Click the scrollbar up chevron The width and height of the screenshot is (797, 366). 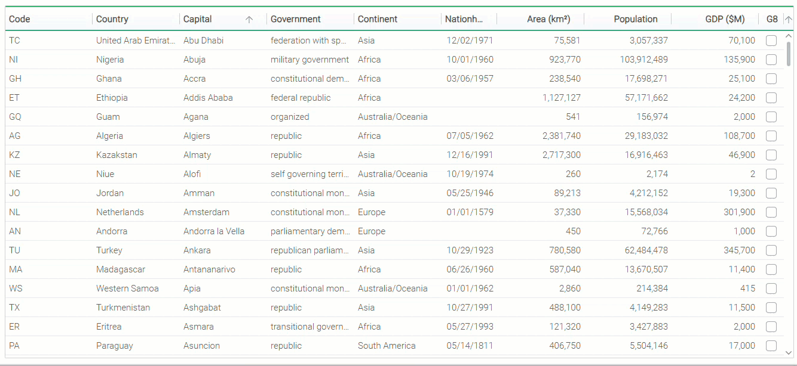(x=789, y=36)
